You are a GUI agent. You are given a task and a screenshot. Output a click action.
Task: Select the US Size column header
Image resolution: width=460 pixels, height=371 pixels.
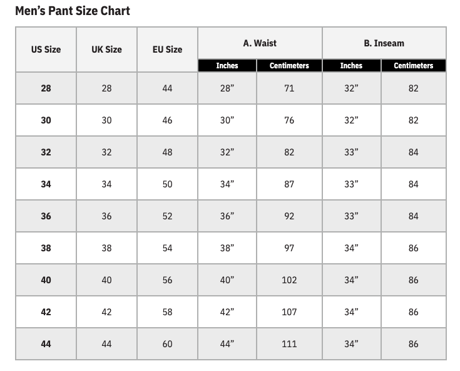click(46, 50)
